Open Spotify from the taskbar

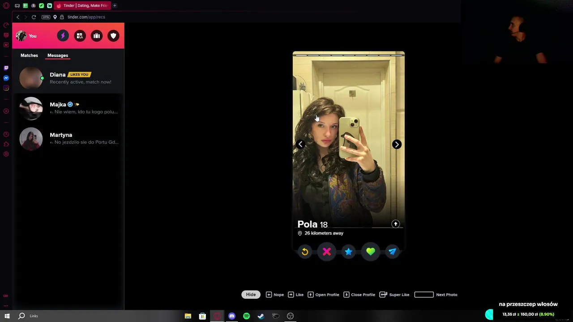point(246,316)
